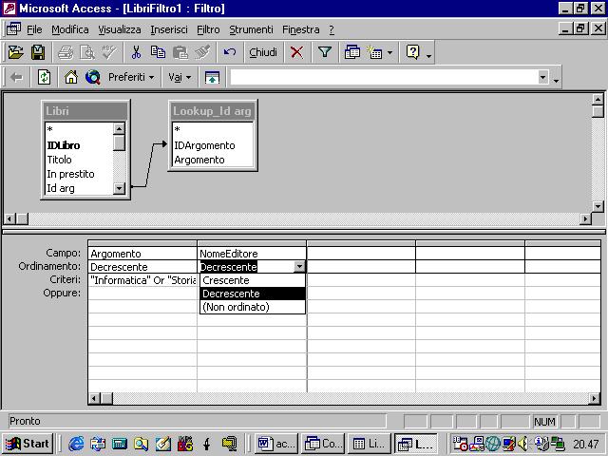Click the Undo arrow icon
The image size is (608, 456).
click(x=230, y=52)
